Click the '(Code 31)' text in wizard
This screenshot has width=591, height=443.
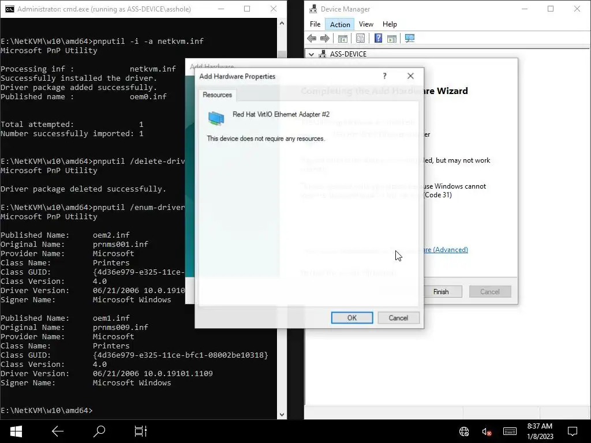437,195
